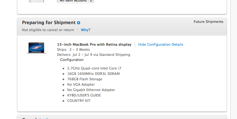Image resolution: width=237 pixels, height=119 pixels.
Task: Click blue arrow icon beside Preparing for Shipment
Action: [x=79, y=23]
